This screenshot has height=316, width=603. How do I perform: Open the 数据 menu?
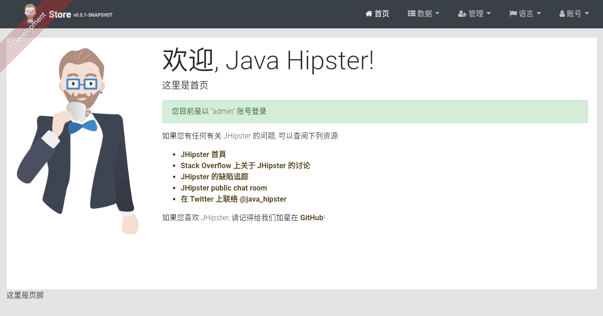(424, 14)
